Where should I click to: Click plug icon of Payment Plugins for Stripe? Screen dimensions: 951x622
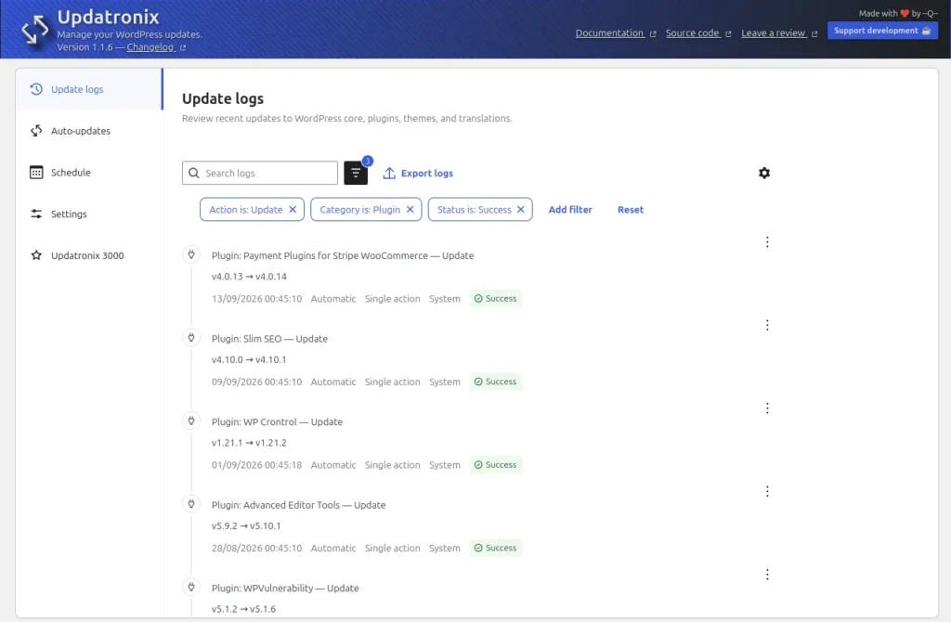pyautogui.click(x=191, y=254)
